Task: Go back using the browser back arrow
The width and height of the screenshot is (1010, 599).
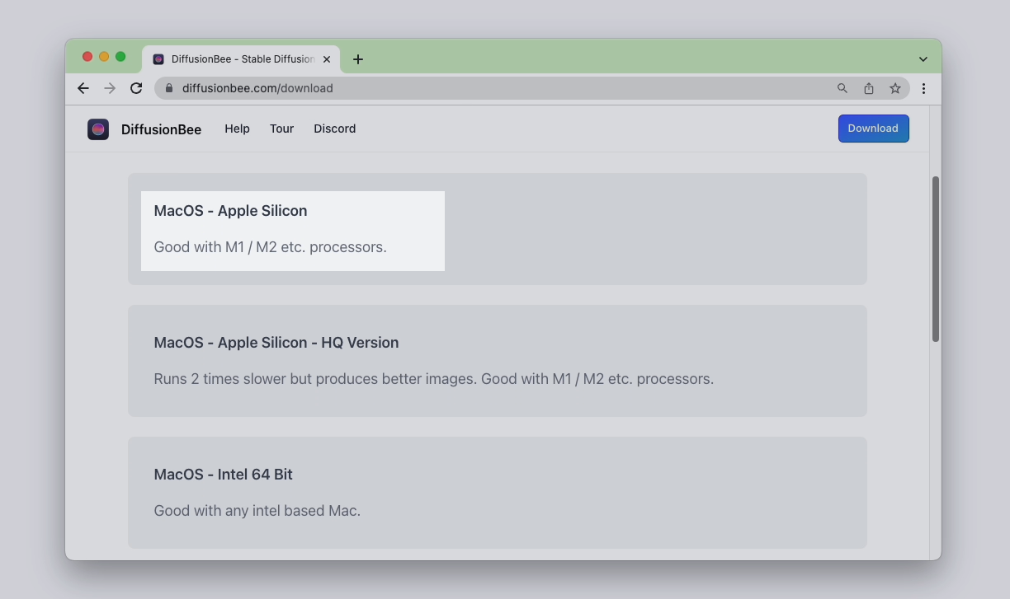Action: (83, 88)
